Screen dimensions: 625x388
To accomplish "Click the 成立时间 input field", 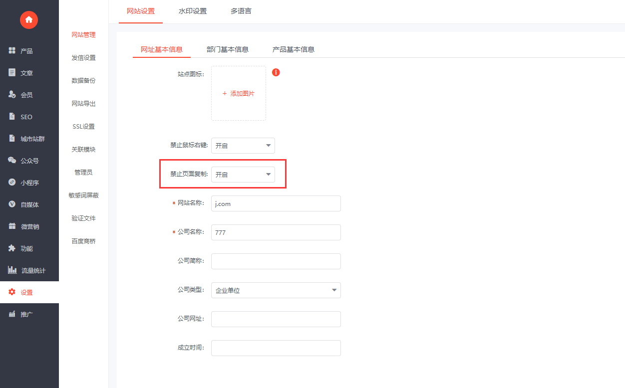I will (276, 348).
